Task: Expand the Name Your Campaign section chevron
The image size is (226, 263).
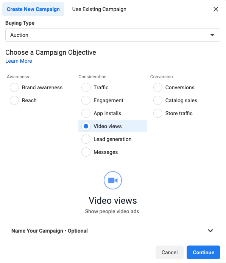Action: click(210, 231)
